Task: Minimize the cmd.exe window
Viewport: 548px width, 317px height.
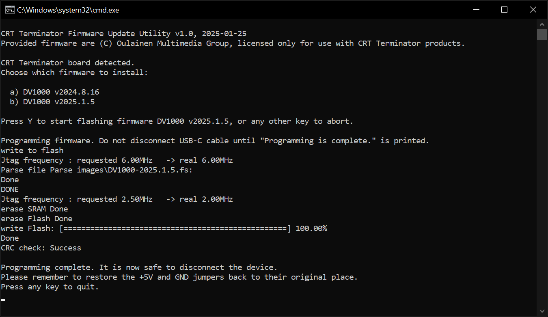Action: pos(476,10)
